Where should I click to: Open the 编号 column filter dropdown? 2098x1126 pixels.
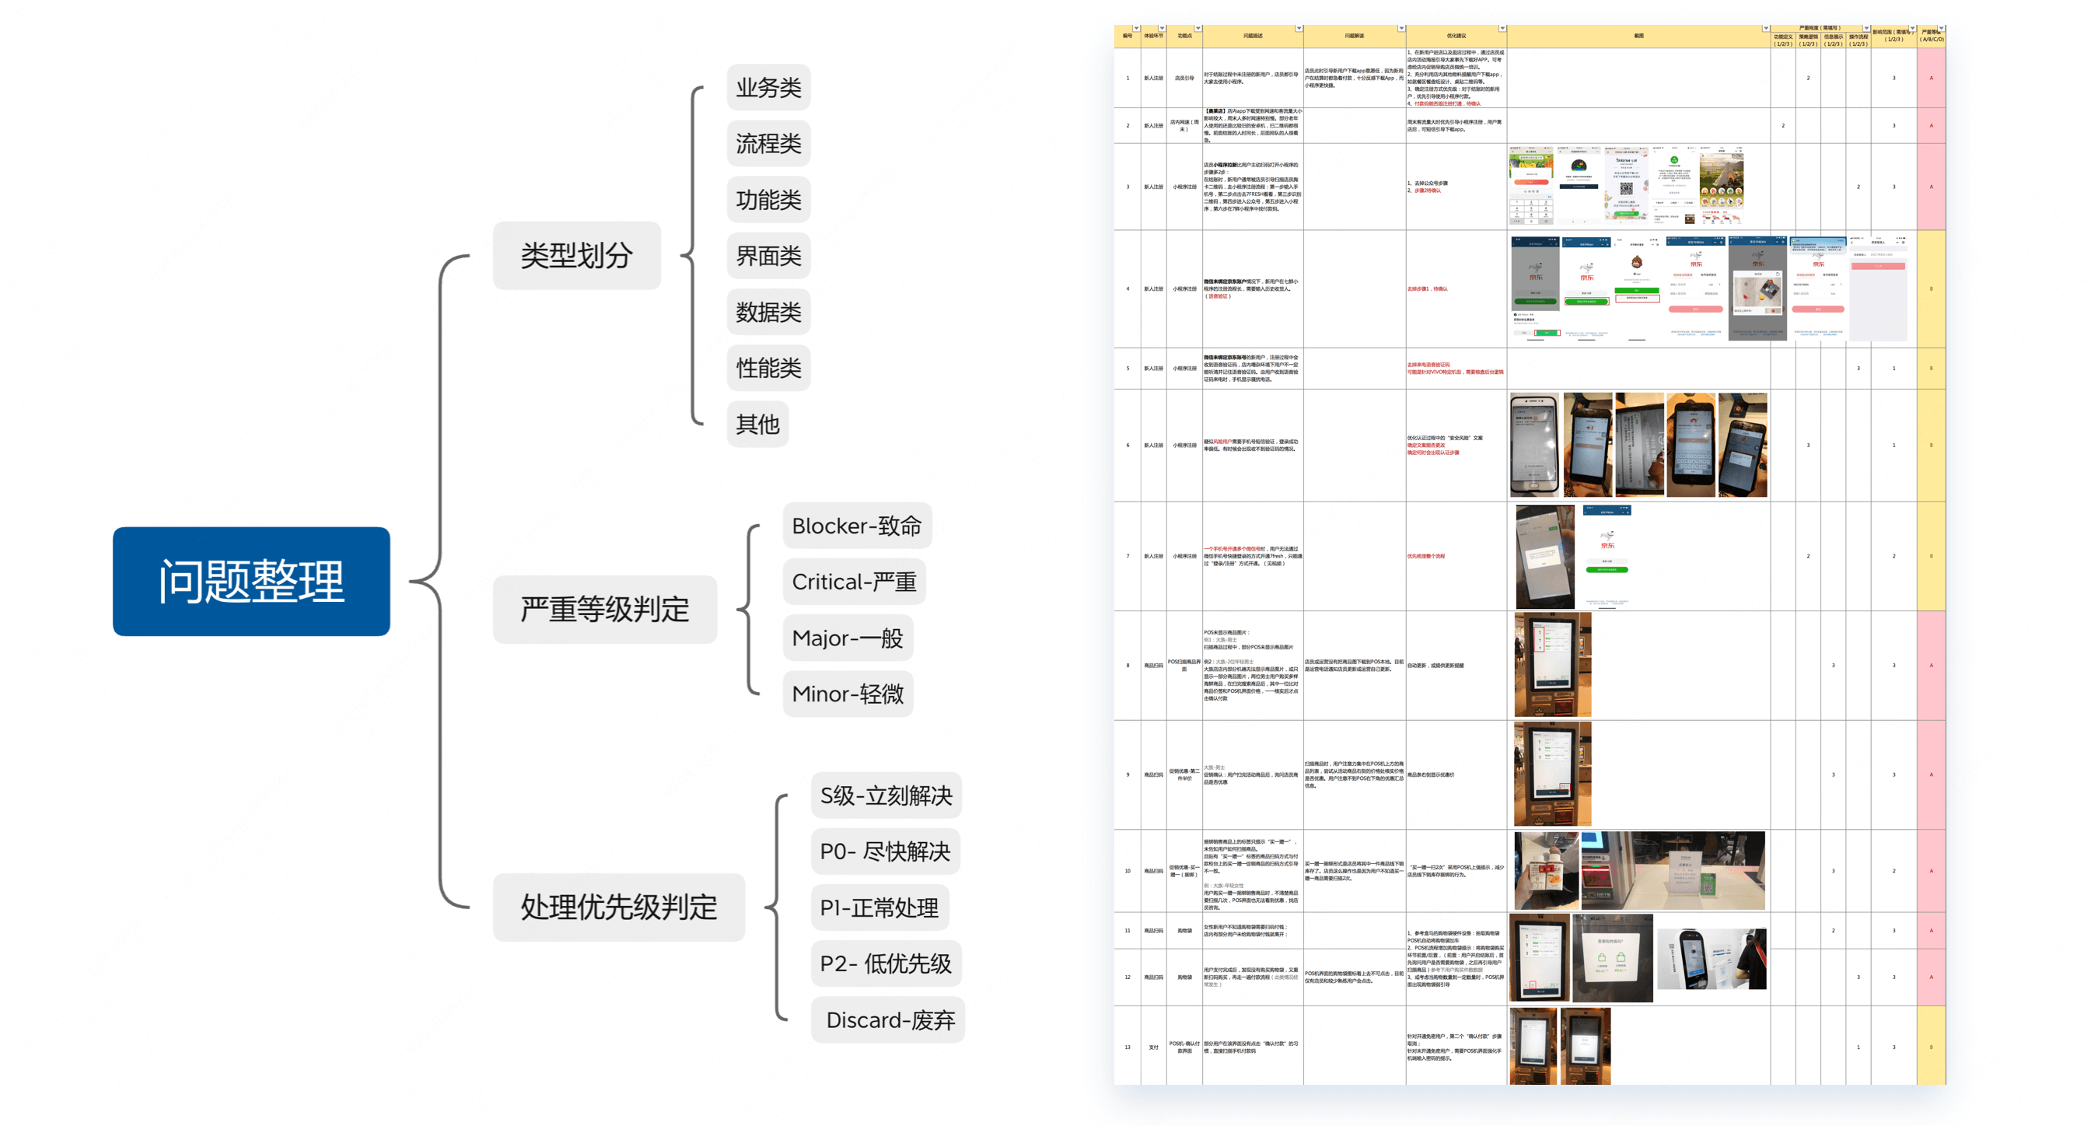1136,29
